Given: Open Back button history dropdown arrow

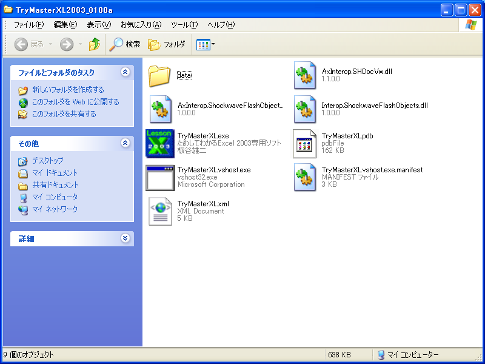Looking at the screenshot, I should click(x=50, y=44).
